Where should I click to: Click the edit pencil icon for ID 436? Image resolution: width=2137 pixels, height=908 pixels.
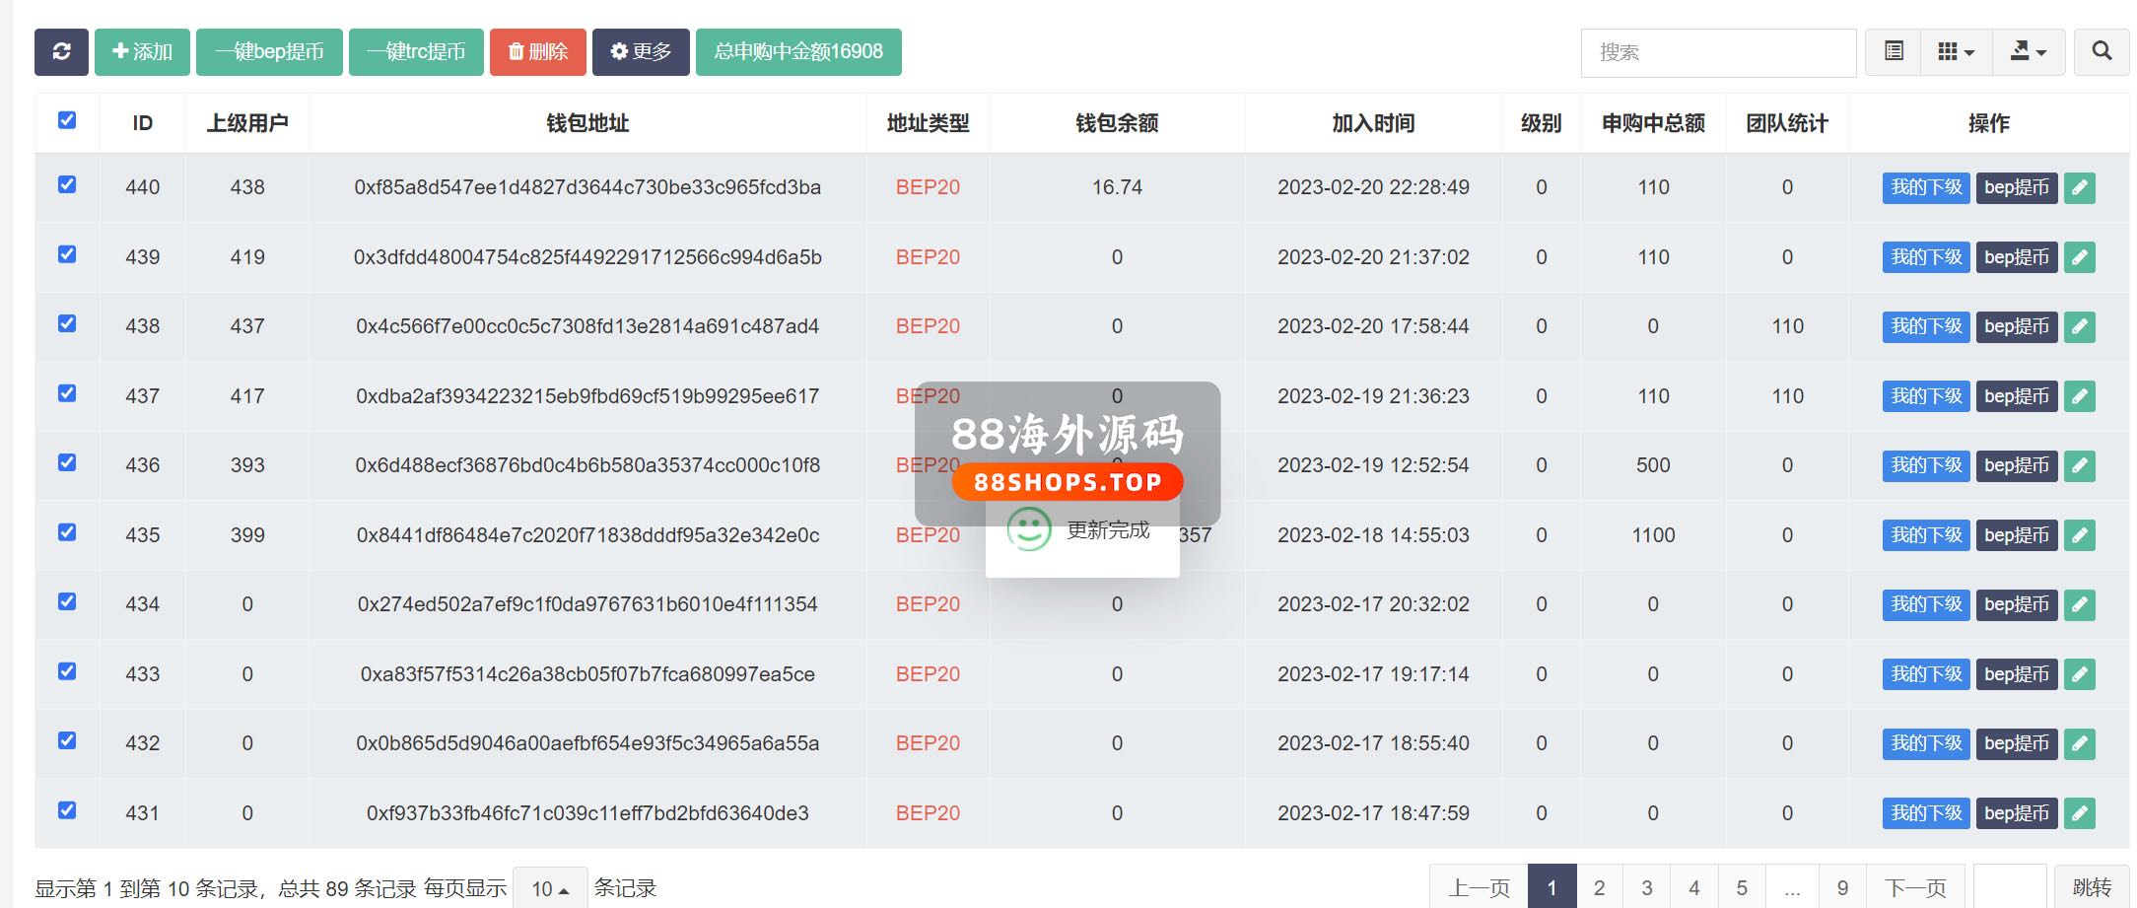click(x=2079, y=465)
